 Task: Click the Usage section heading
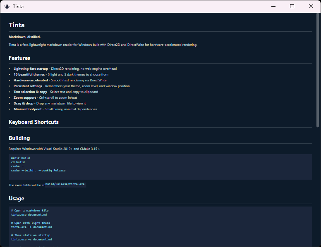pos(17,199)
